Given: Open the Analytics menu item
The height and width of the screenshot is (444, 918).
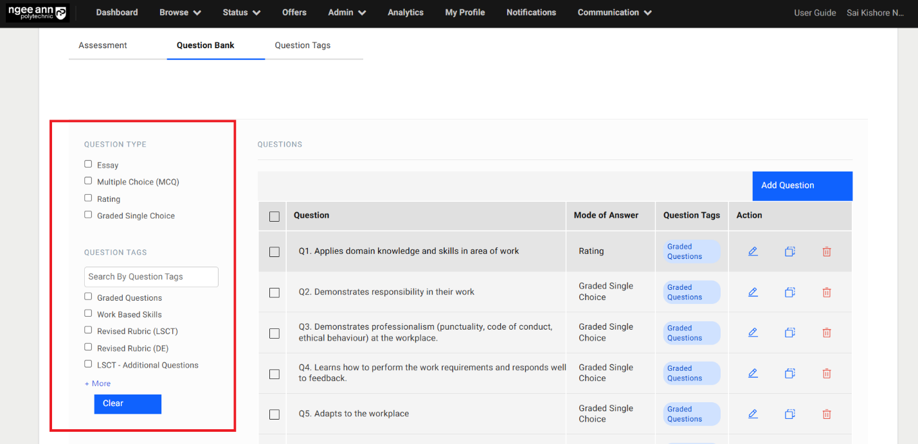Looking at the screenshot, I should click(406, 13).
